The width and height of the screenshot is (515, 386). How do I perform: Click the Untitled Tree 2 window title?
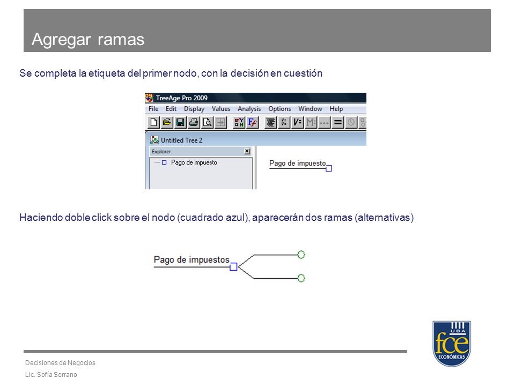tap(182, 140)
